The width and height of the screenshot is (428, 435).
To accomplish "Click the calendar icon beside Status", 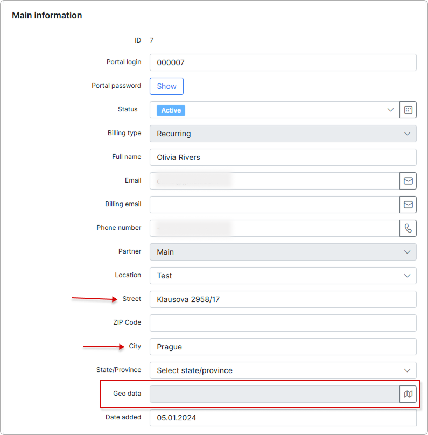I will click(408, 110).
